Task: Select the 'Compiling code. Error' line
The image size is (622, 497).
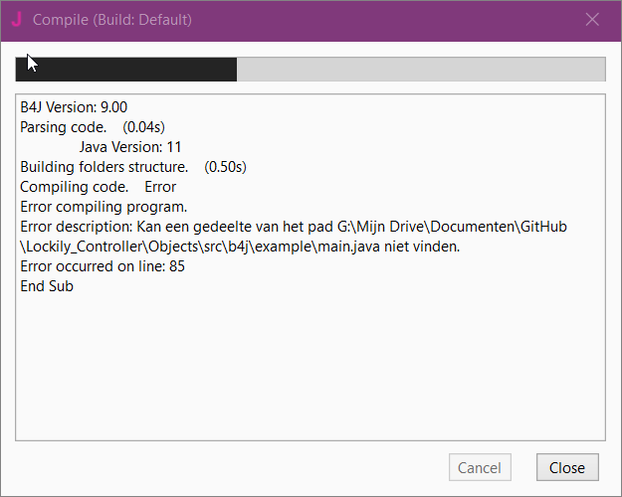Action: coord(98,187)
